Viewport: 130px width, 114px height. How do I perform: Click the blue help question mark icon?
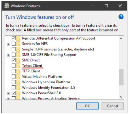pos(121,17)
